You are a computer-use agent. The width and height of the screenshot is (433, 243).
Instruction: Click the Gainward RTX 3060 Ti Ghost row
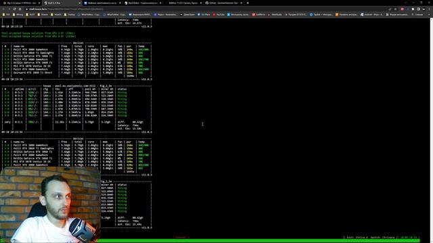tap(76, 73)
